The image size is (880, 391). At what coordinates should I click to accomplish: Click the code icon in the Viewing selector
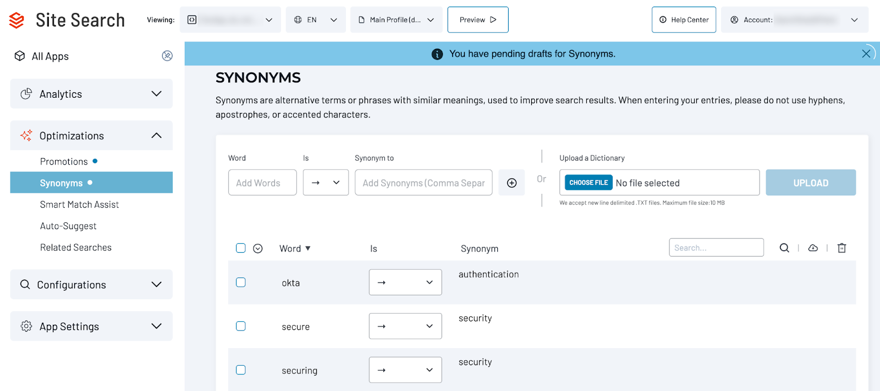tap(192, 20)
